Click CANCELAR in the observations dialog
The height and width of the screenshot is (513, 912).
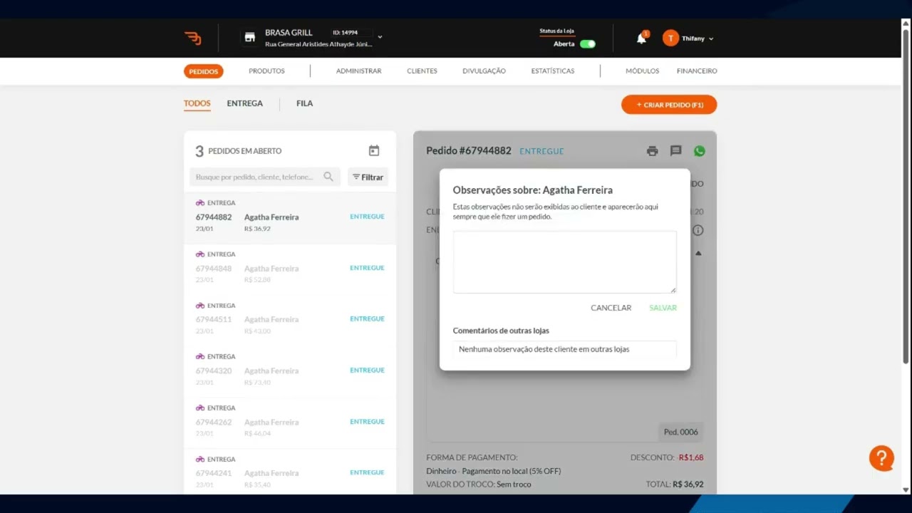pyautogui.click(x=611, y=308)
